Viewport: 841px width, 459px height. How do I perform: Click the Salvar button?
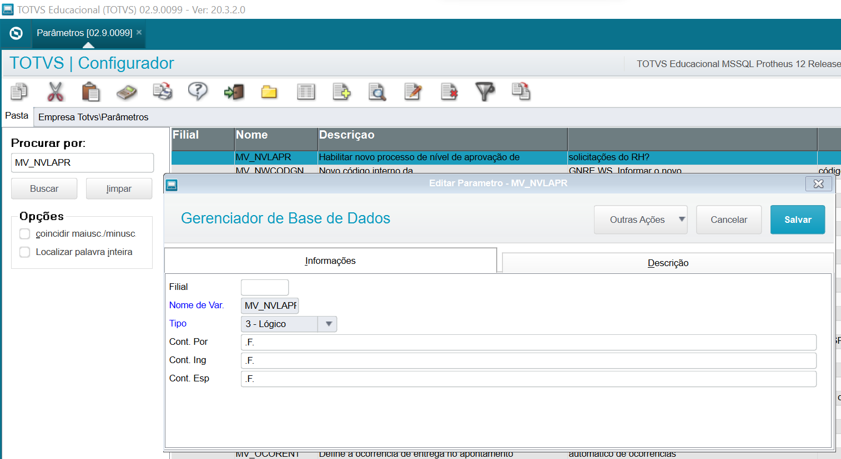798,220
